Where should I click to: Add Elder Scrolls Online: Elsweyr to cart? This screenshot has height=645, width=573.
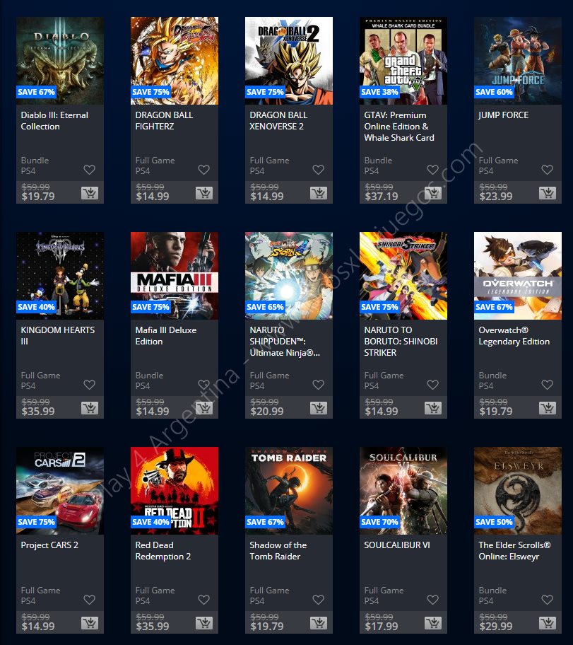[x=548, y=623]
